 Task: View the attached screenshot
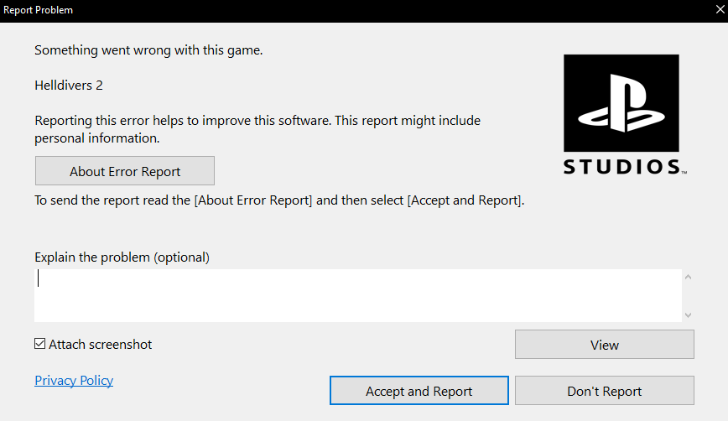(x=605, y=345)
